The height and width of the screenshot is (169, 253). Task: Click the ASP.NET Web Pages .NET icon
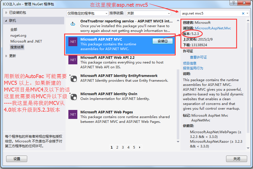coord(73,114)
